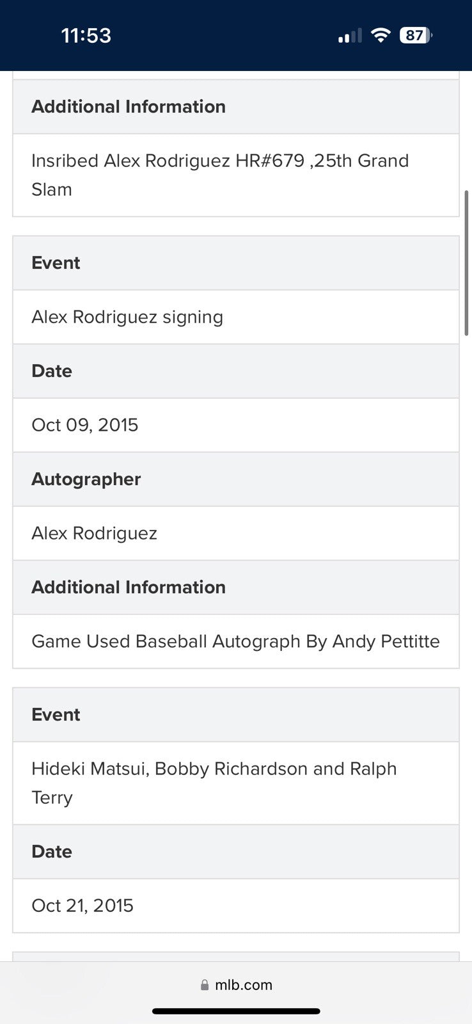Select the inscribed HR#679 Grand Slam text
The image size is (472, 1024).
pyautogui.click(x=220, y=175)
